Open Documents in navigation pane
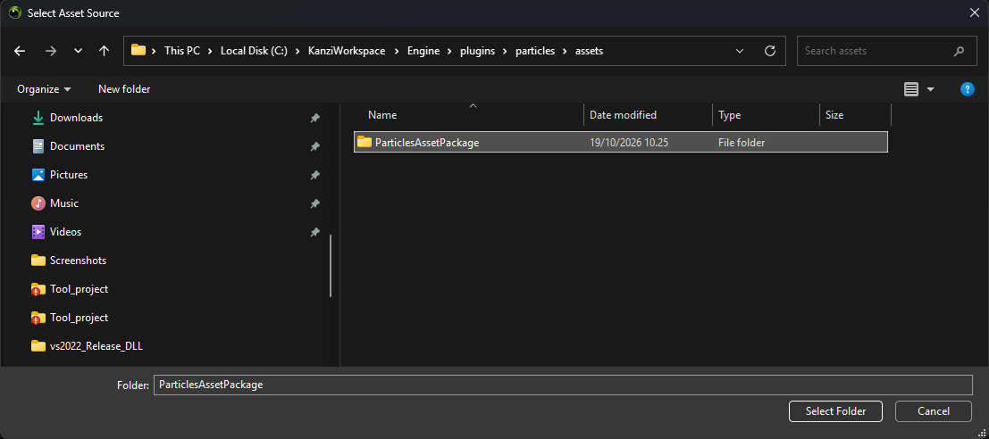Viewport: 989px width, 439px height. (77, 146)
